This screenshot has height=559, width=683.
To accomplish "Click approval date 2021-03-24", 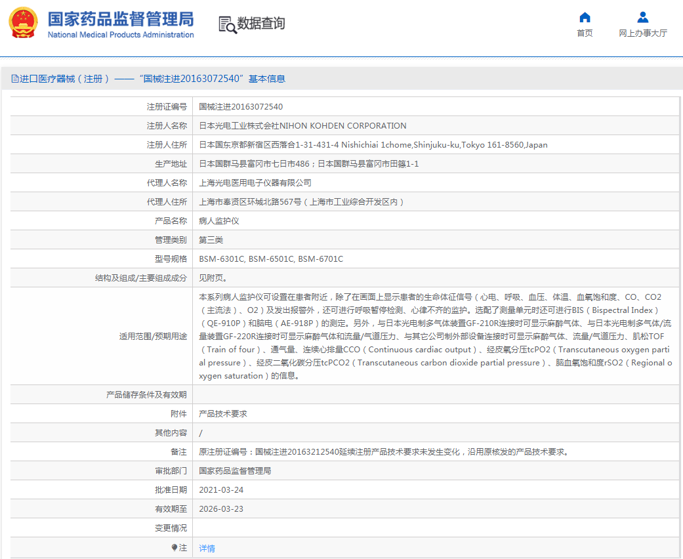I will (221, 490).
